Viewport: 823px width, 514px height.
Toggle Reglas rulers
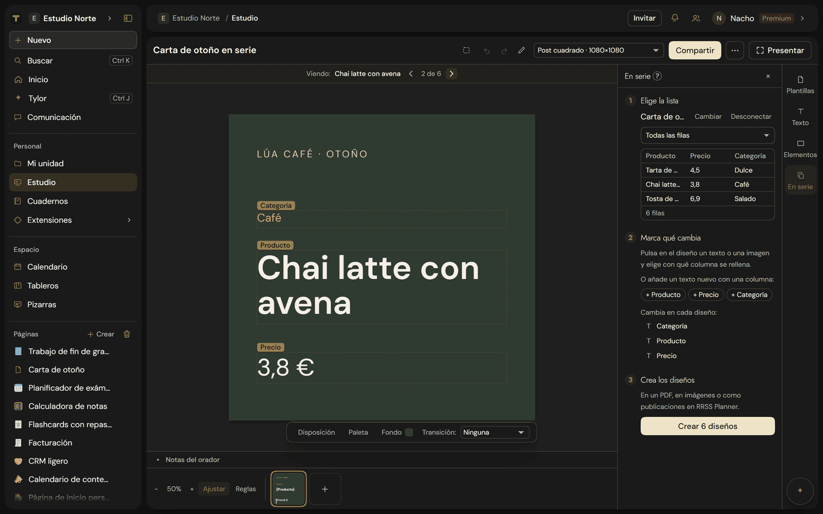(x=245, y=489)
